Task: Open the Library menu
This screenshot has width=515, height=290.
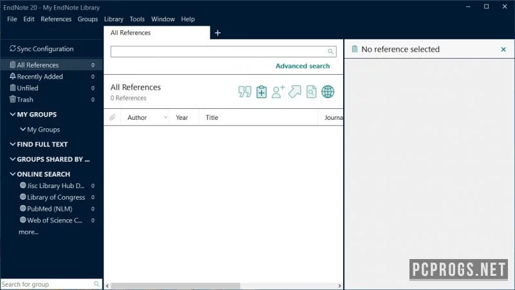Action: [x=114, y=19]
